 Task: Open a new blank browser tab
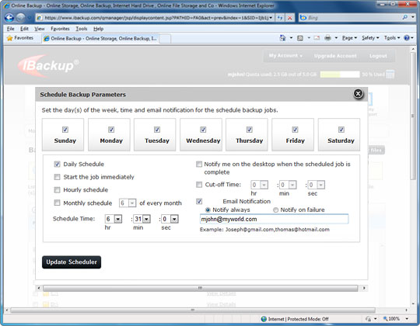click(165, 39)
